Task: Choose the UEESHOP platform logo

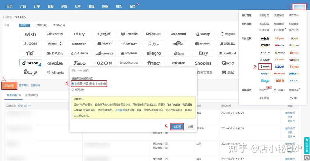Action: (x=79, y=43)
